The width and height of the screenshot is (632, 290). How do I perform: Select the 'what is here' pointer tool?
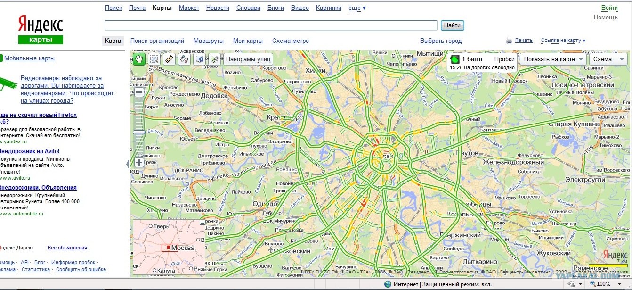215,59
